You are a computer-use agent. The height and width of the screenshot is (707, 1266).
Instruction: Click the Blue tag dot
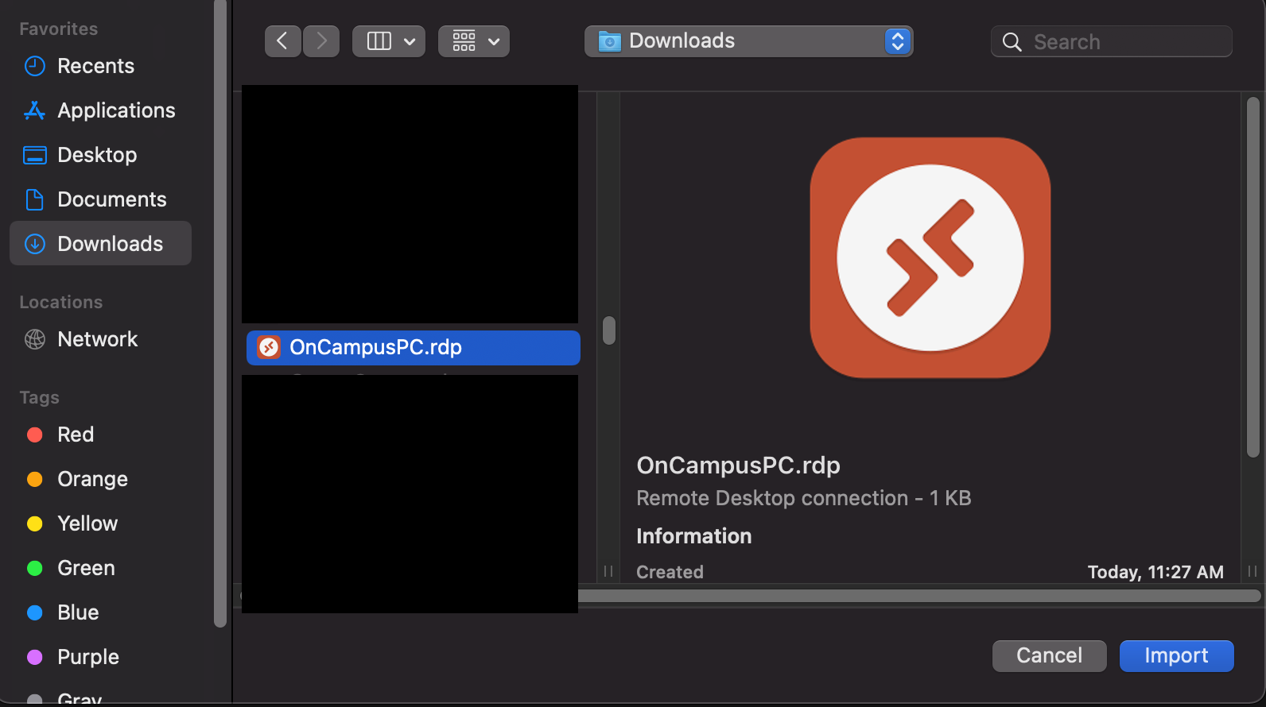pos(35,612)
